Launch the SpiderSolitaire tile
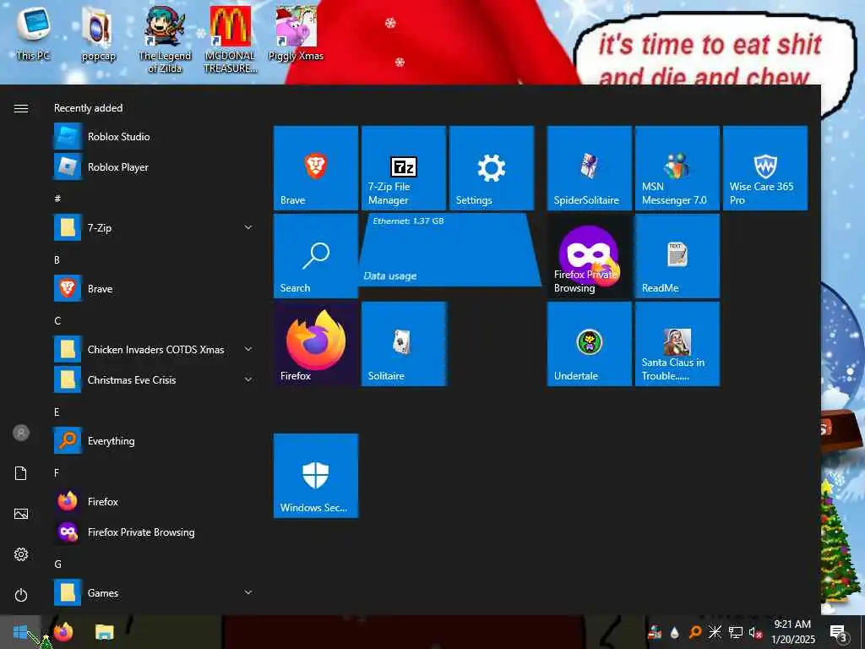This screenshot has width=865, height=649. [589, 168]
